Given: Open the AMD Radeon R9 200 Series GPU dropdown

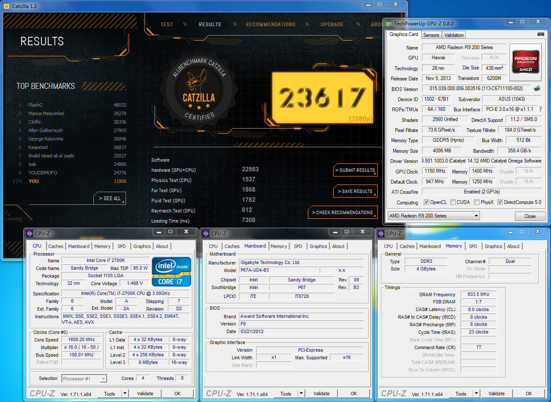Looking at the screenshot, I should (434, 216).
